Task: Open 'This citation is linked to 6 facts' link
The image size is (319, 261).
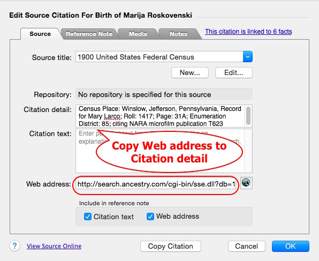Action: 248,32
